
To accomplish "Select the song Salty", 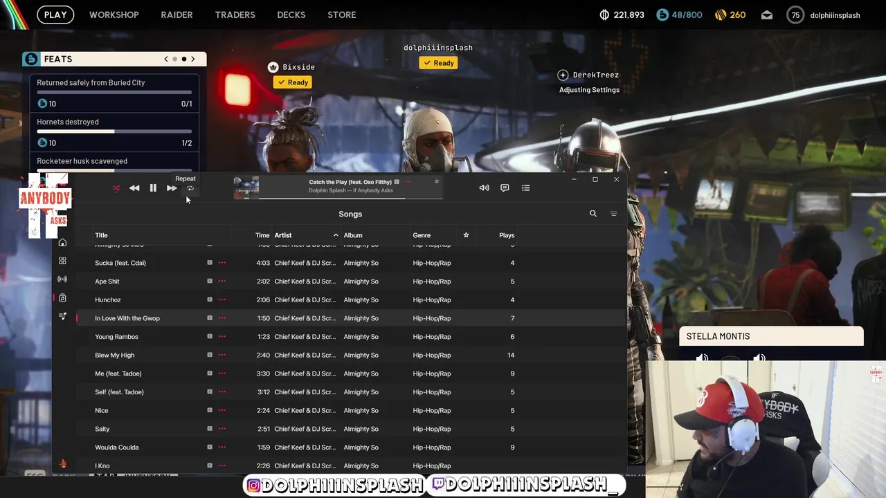I will click(102, 429).
